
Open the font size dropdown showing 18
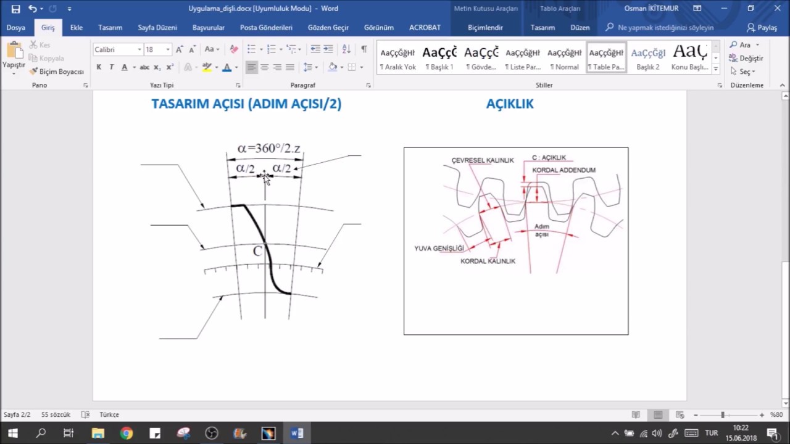(x=168, y=49)
